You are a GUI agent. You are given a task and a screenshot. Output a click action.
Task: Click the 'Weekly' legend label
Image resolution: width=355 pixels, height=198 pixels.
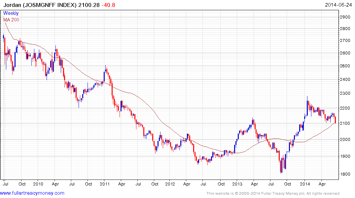(11, 13)
